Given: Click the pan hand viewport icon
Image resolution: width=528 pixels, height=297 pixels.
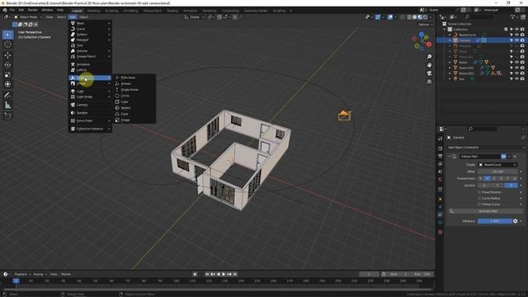Looking at the screenshot, I should point(429,64).
